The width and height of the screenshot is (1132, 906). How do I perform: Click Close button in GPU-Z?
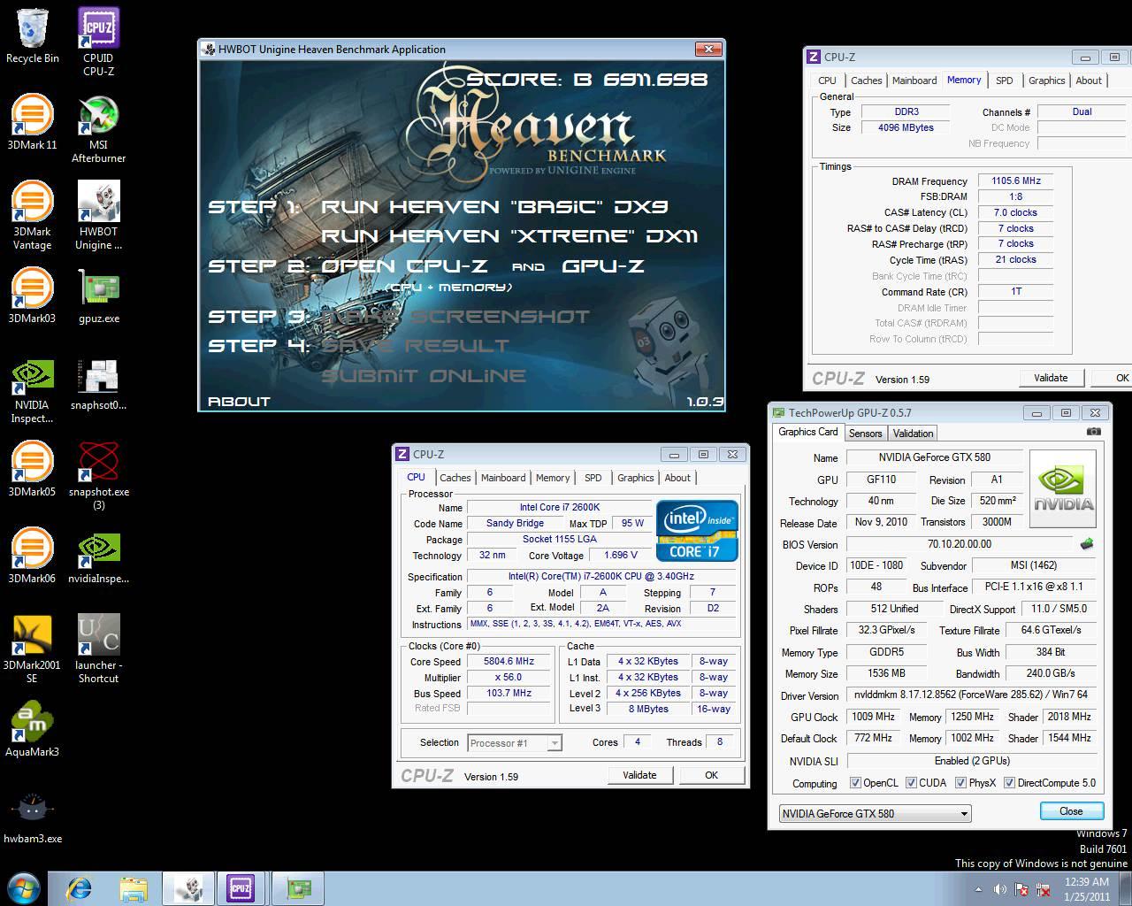(1071, 811)
